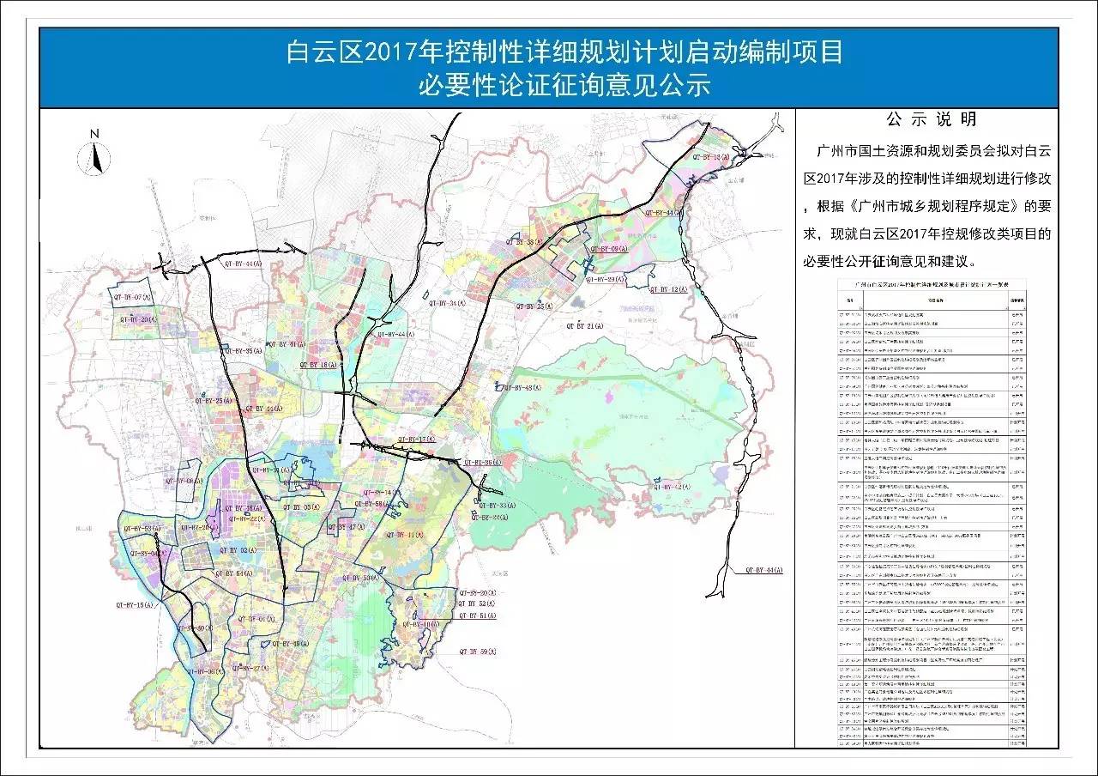Select map label QT-BY-10(A)
This screenshot has height=776, width=1098.
[421, 624]
